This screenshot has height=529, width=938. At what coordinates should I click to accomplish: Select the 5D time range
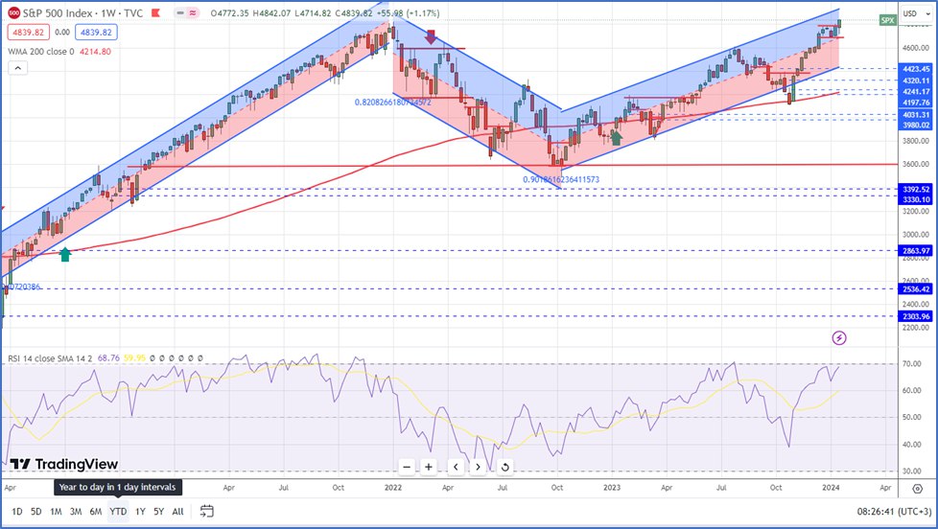35,511
